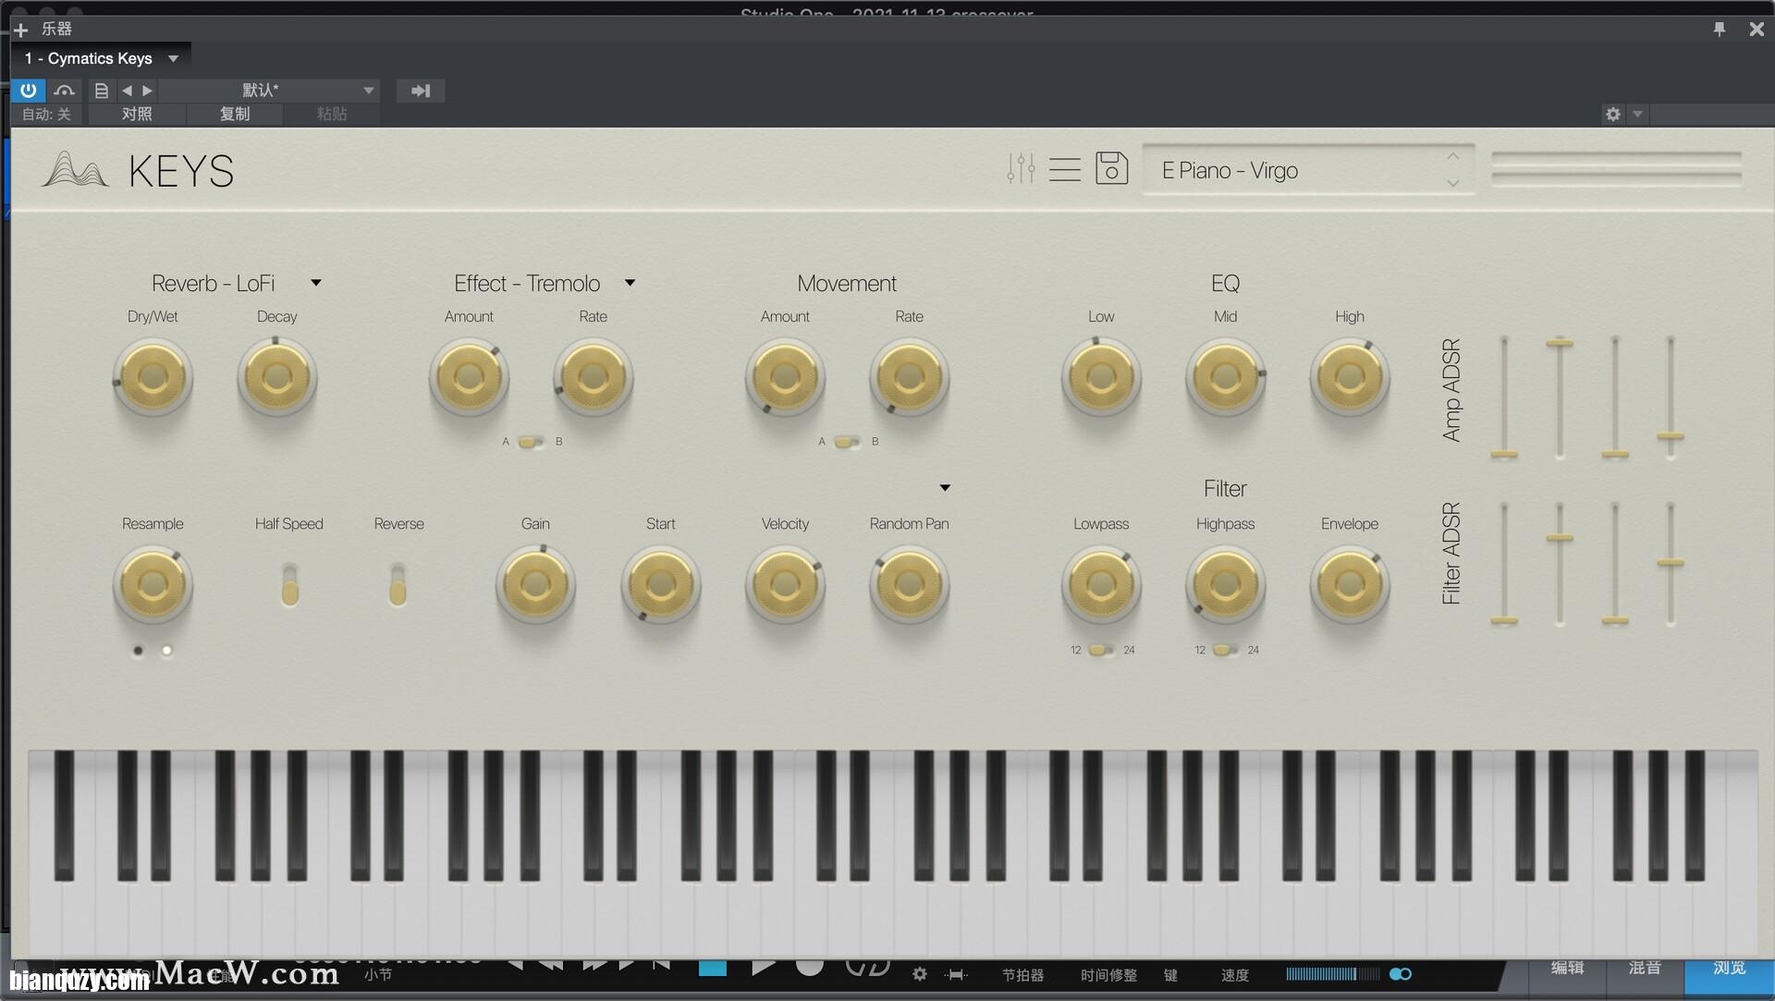Click the Movement Rate knob
Viewport: 1775px width, 1001px height.
coord(909,377)
